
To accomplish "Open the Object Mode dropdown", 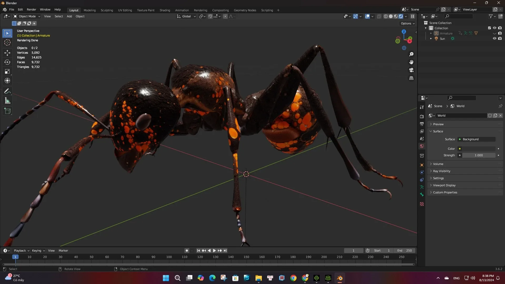I will point(27,16).
